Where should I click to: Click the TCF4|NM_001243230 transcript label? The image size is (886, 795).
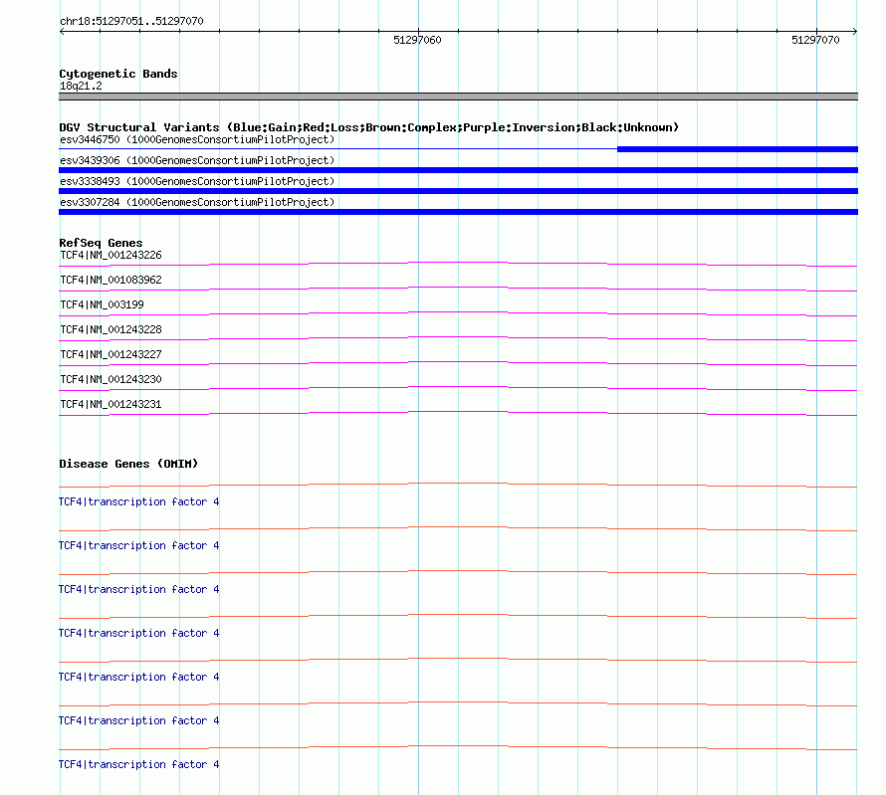point(111,379)
